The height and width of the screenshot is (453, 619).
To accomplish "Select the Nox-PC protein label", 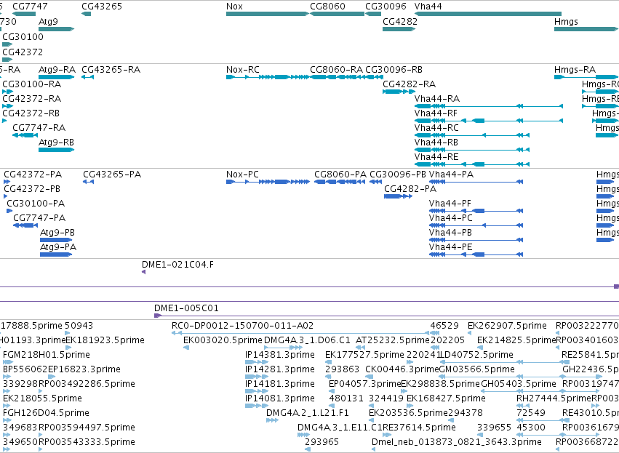I will coord(242,175).
